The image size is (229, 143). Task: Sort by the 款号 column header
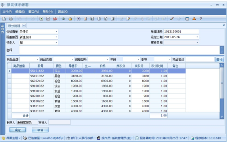point(42,66)
